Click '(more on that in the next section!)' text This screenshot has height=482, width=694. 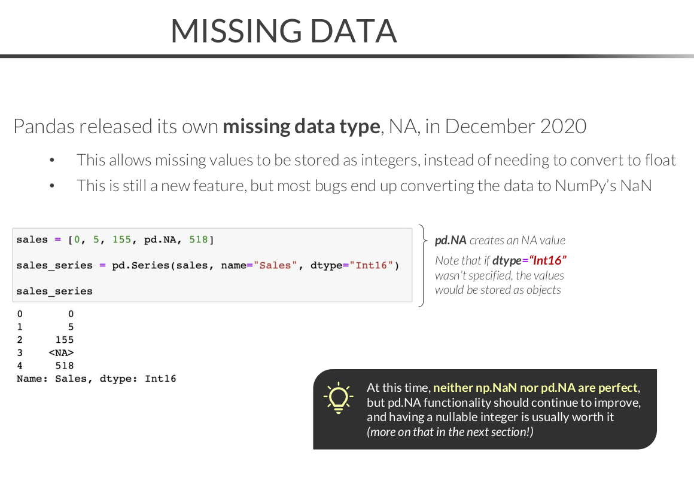pos(449,432)
